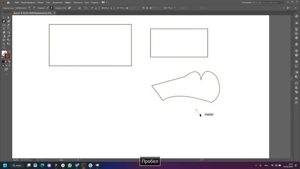Click the vertical scrollbar thumb
The image size is (300, 169).
pyautogui.click(x=292, y=78)
